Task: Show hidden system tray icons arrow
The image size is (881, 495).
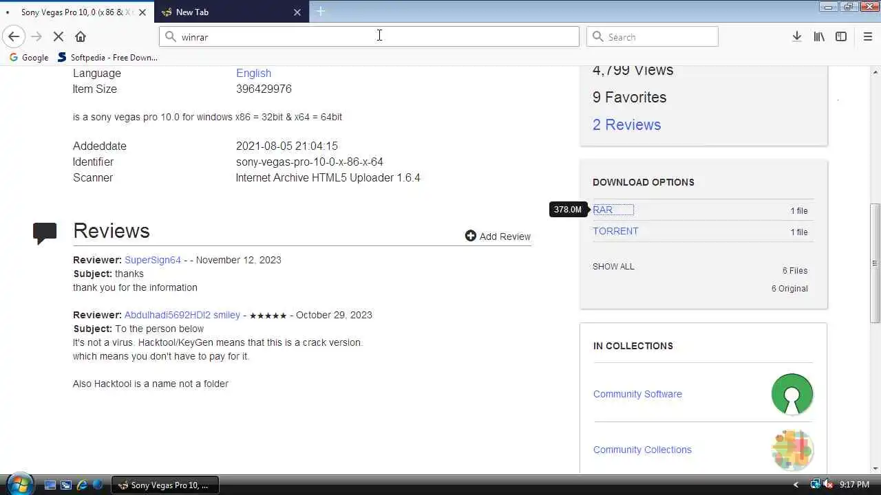Action: tap(796, 485)
